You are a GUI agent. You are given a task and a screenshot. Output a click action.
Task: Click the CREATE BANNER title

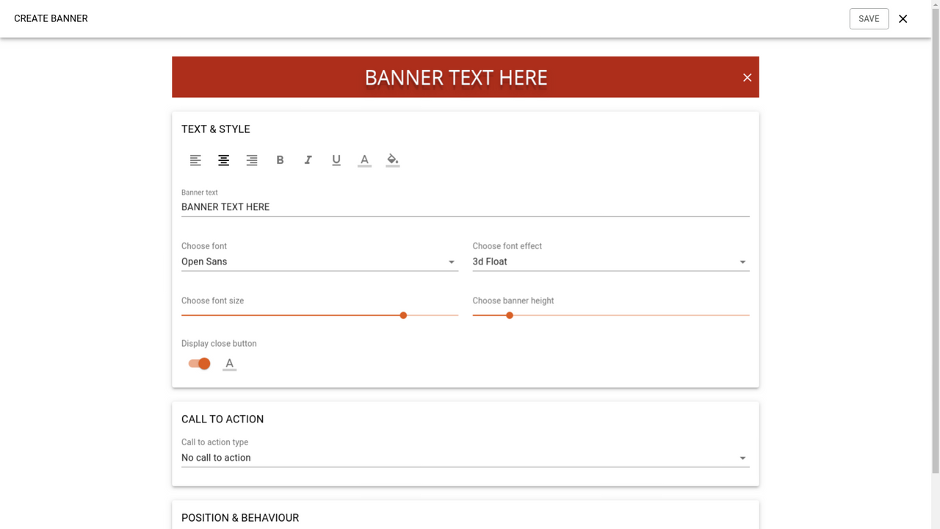pos(51,18)
